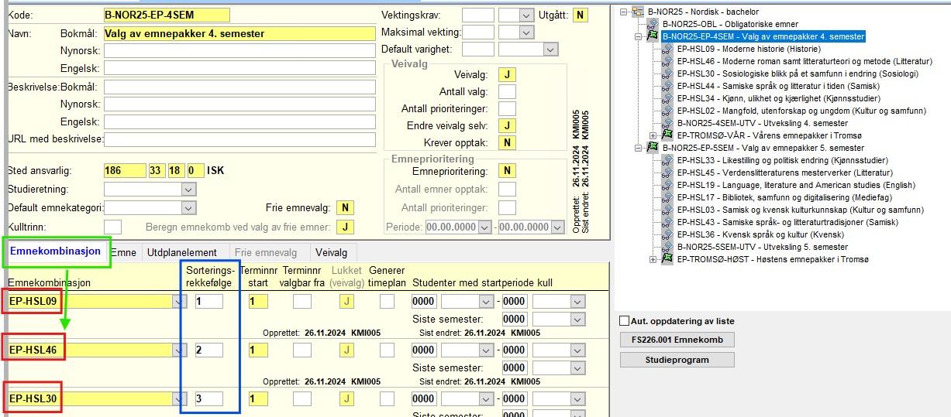951x417 pixels.
Task: Click the green flag icon for EP-TROMSØ-HØST
Action: pyautogui.click(x=667, y=259)
